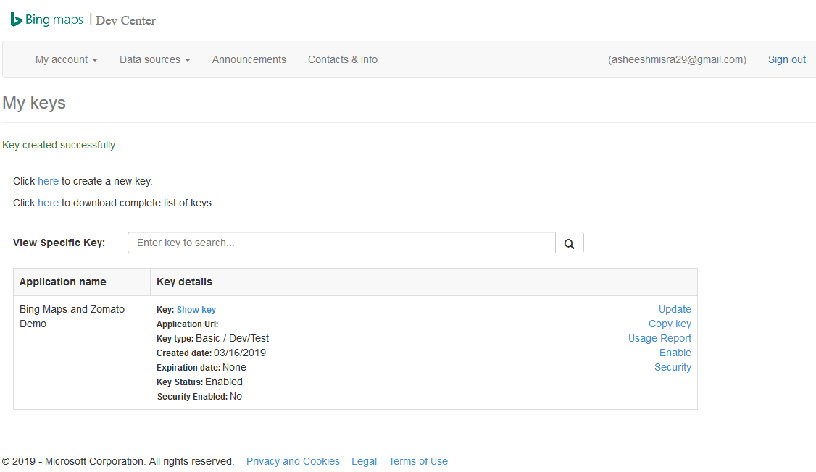816x472 pixels.
Task: Click the Update link for the key
Action: point(675,309)
